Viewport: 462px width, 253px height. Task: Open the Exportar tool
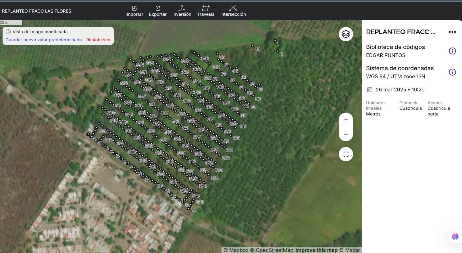click(x=158, y=11)
